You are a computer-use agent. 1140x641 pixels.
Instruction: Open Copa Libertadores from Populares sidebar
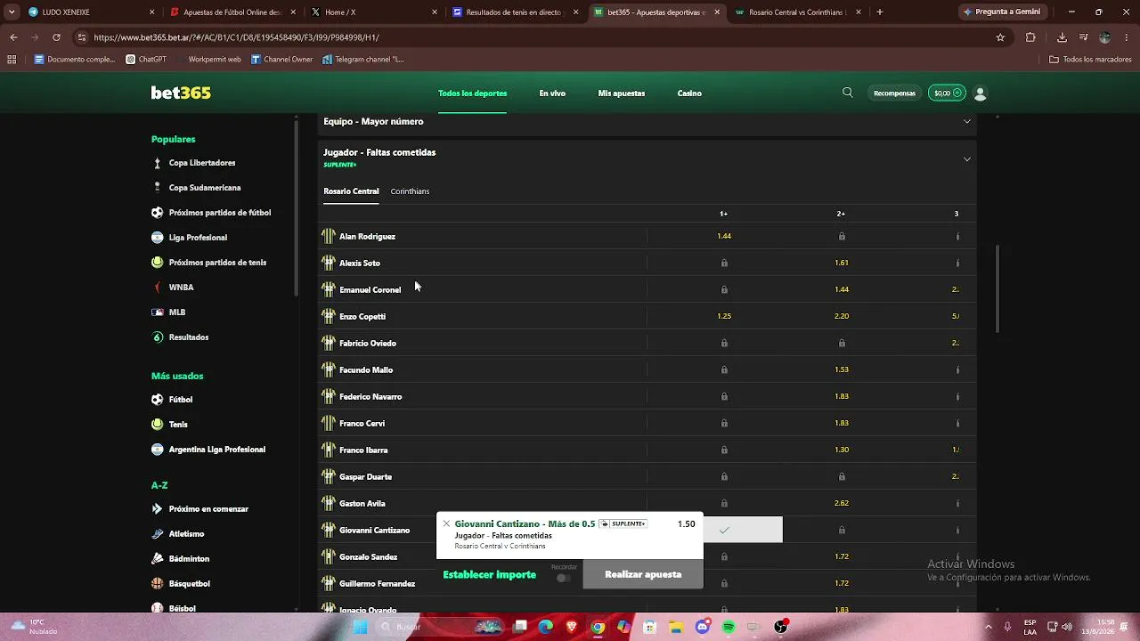(x=202, y=163)
